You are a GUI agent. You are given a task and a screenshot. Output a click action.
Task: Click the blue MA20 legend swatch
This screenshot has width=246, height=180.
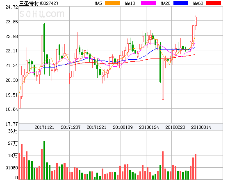(x=181, y=3)
